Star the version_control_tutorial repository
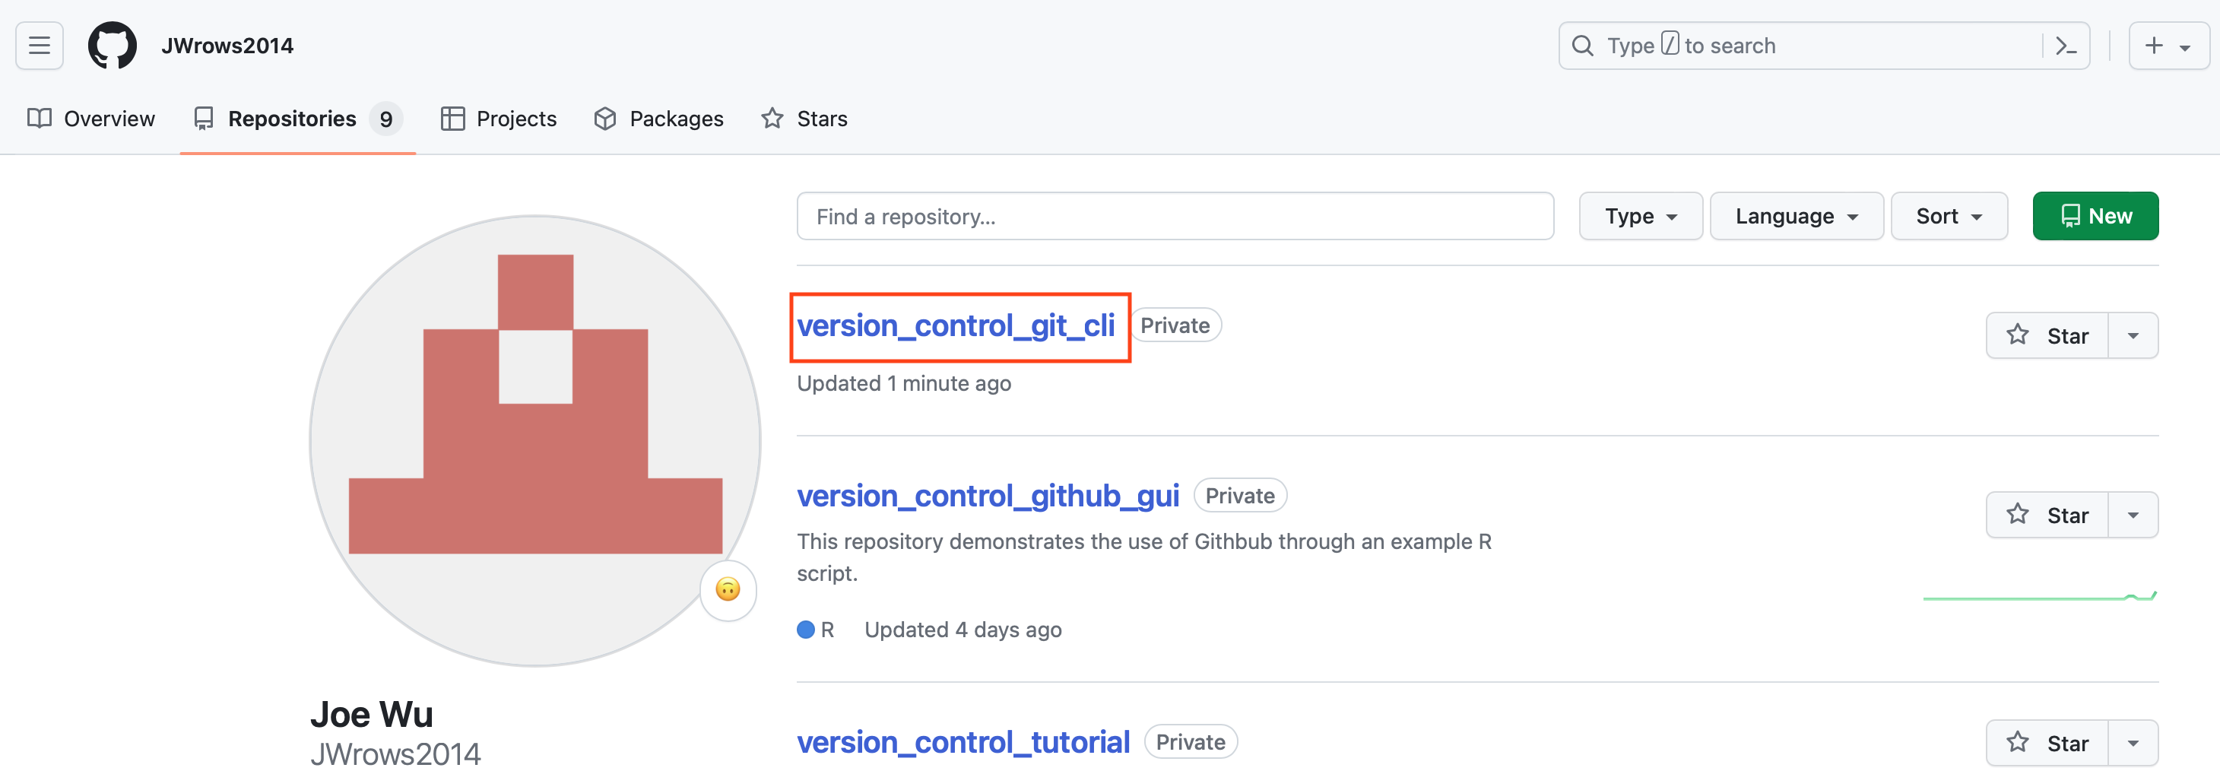2220x771 pixels. pyautogui.click(x=2047, y=743)
